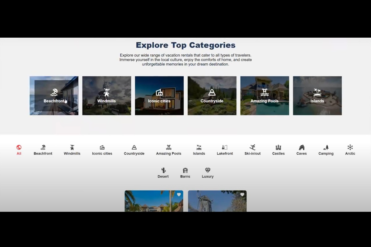Click the windmill icon on Windmills card

pos(107,92)
